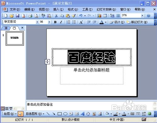Switch to the Outline tab in left pane
This screenshot has height=123, width=157.
[6, 28]
